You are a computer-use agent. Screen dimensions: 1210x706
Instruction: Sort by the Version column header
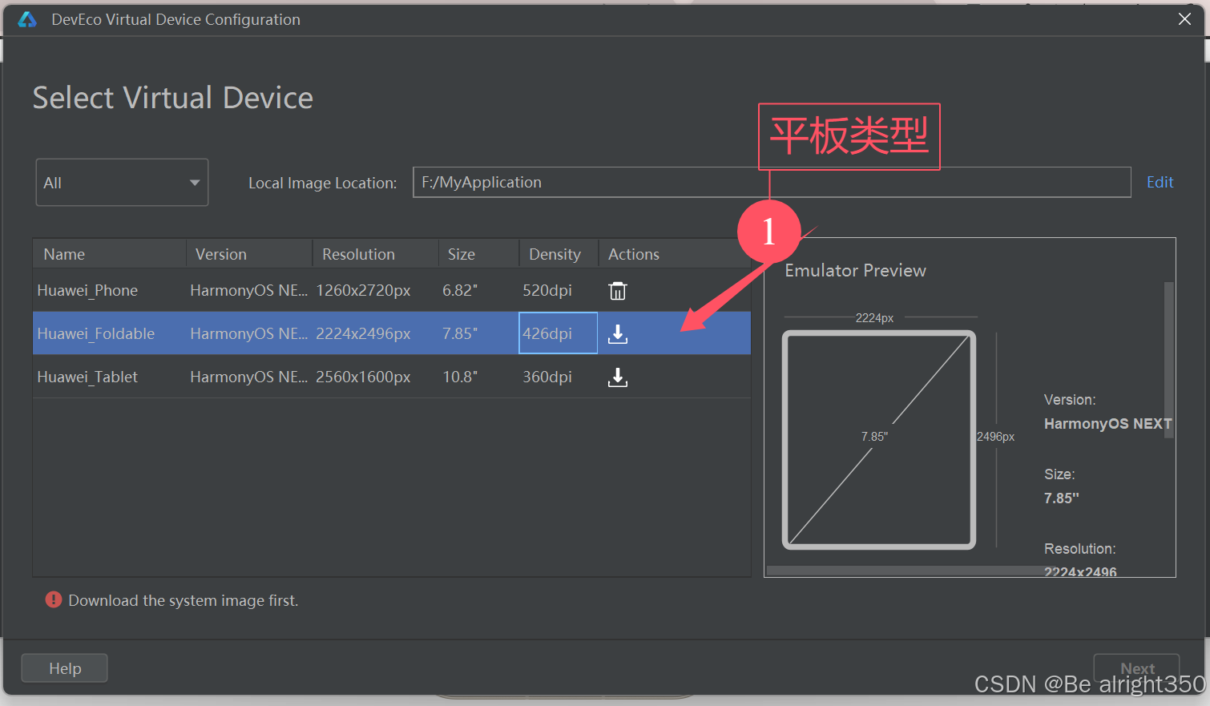249,253
